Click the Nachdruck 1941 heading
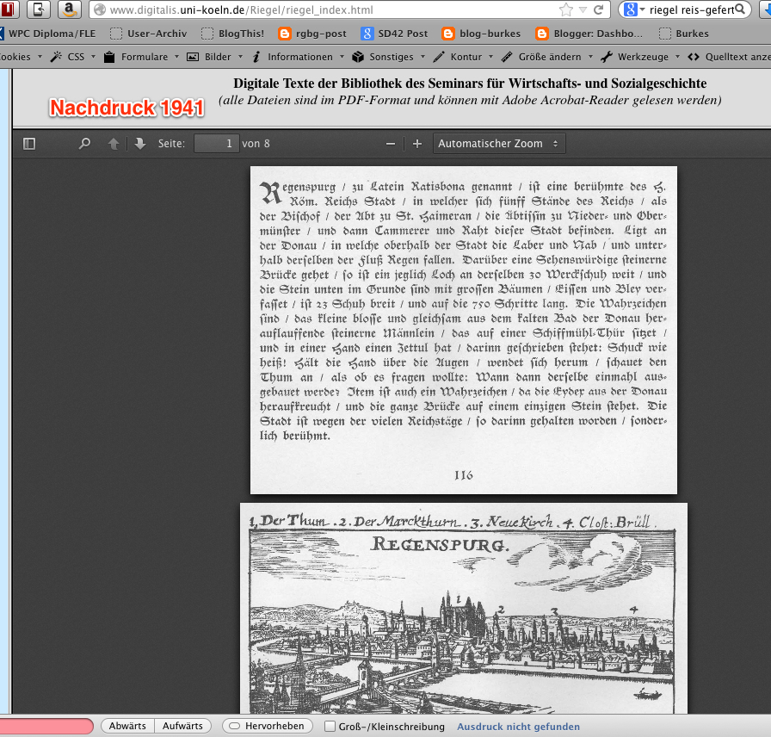771x737 pixels. [x=126, y=108]
